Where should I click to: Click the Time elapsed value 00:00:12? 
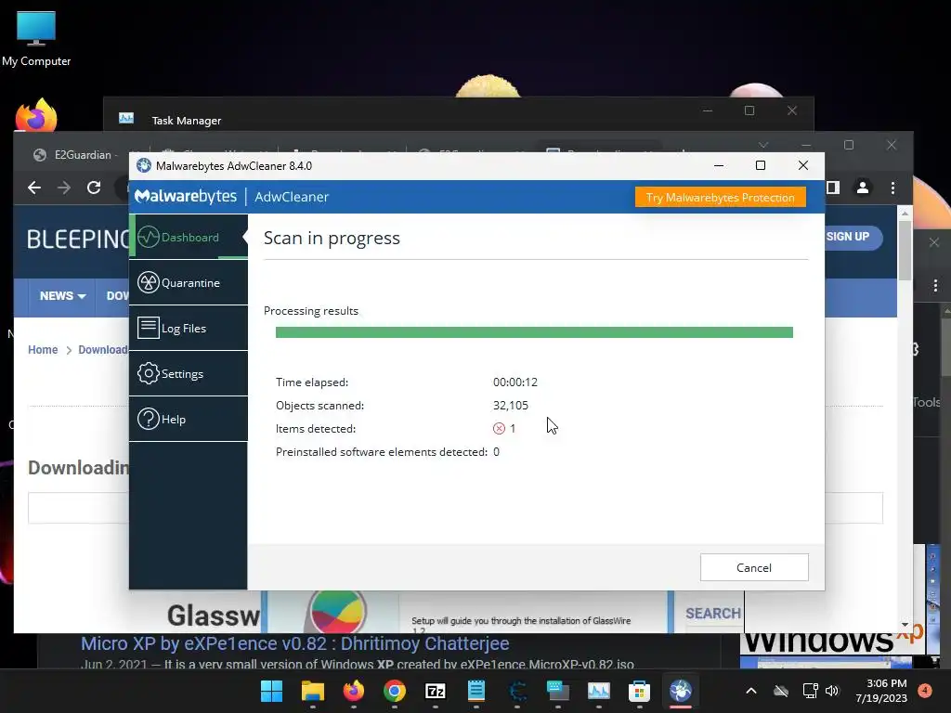point(515,382)
